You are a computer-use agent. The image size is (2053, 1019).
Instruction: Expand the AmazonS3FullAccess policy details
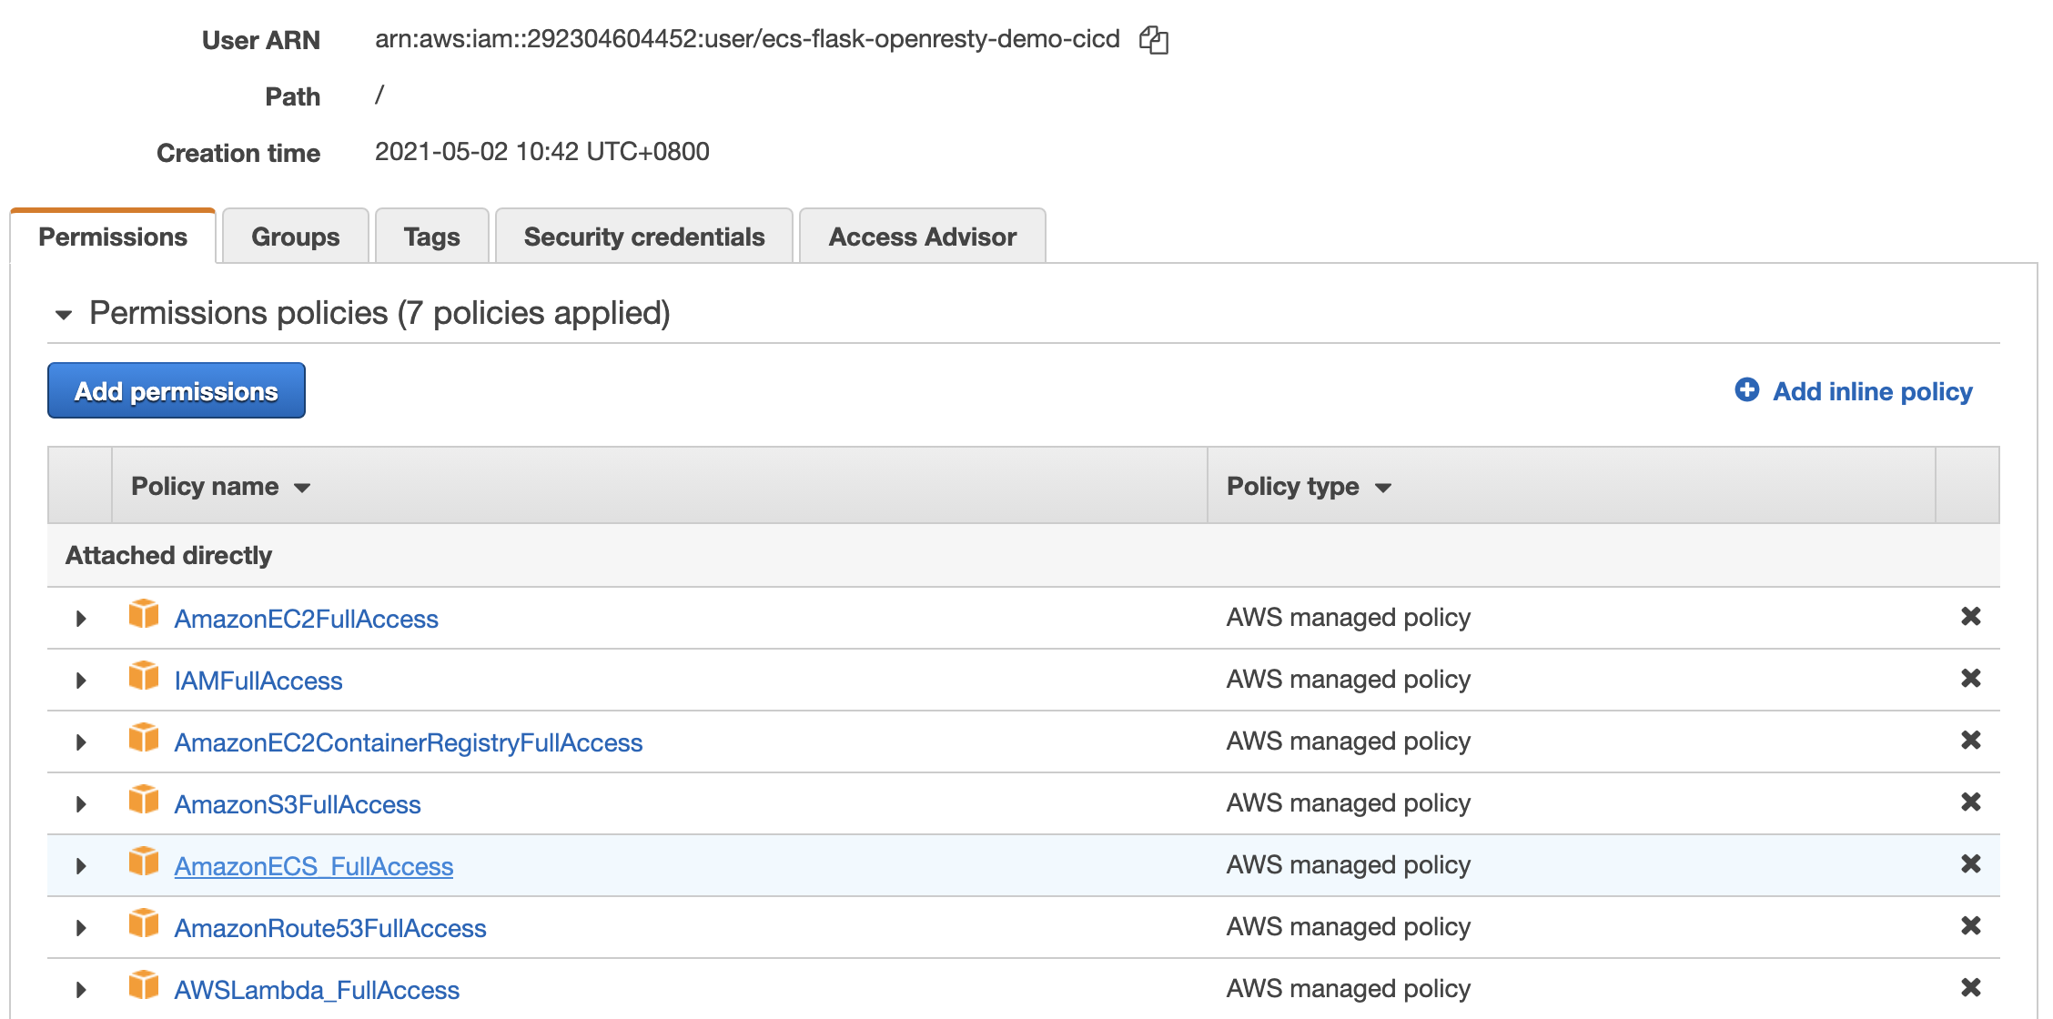click(x=81, y=804)
